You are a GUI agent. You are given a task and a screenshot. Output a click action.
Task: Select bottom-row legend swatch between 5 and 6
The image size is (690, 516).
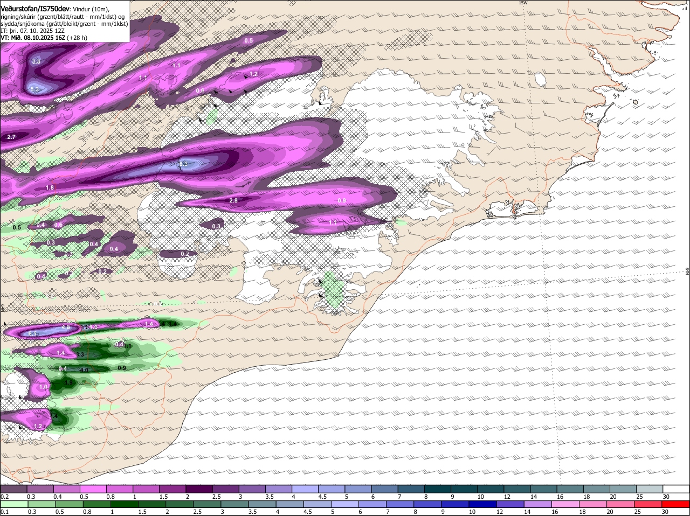[345, 505]
